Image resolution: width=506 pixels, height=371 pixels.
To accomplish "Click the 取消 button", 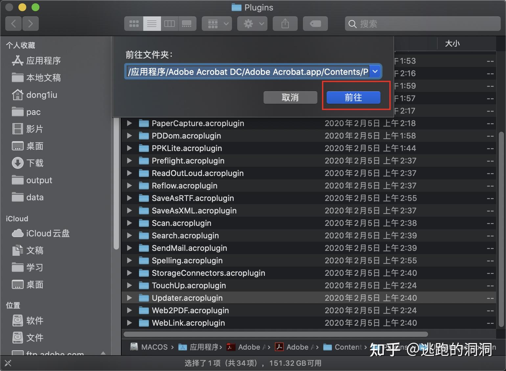I will (x=290, y=98).
